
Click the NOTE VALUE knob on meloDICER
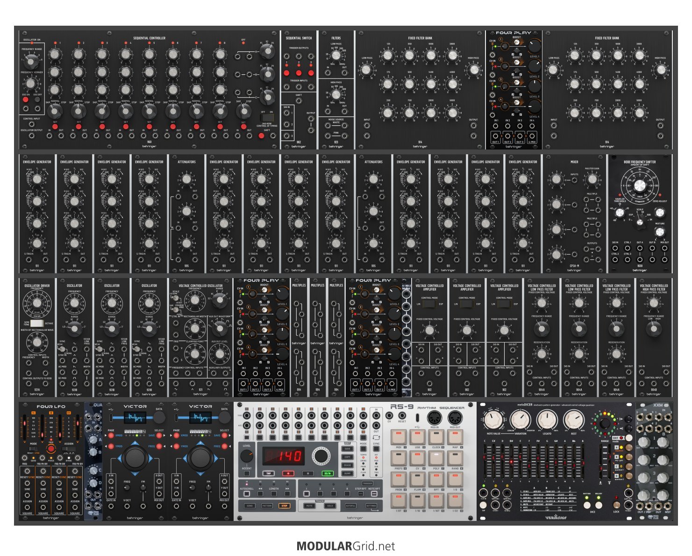tap(493, 419)
